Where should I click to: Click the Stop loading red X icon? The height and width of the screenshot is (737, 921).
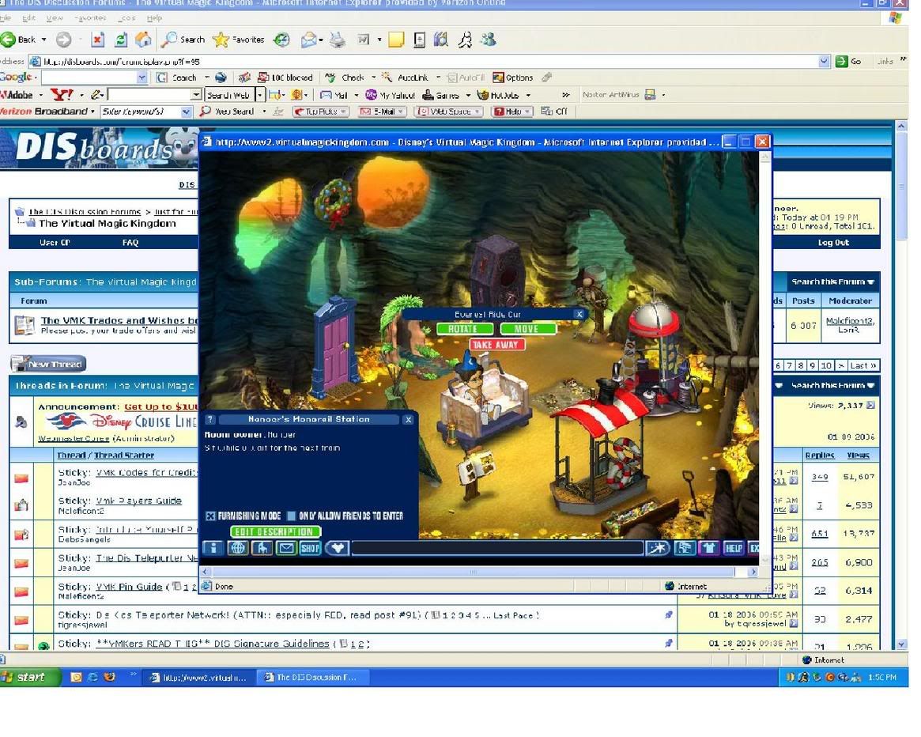tap(97, 40)
